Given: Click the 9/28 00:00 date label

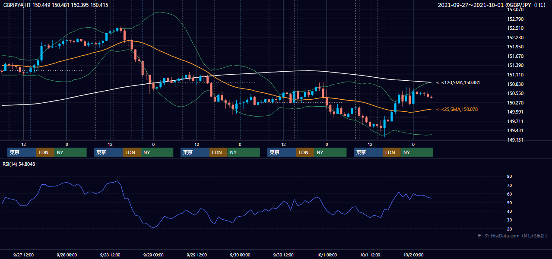Looking at the screenshot, I should click(x=67, y=255).
